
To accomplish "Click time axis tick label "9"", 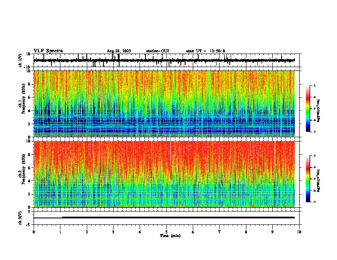I will click(x=272, y=232).
